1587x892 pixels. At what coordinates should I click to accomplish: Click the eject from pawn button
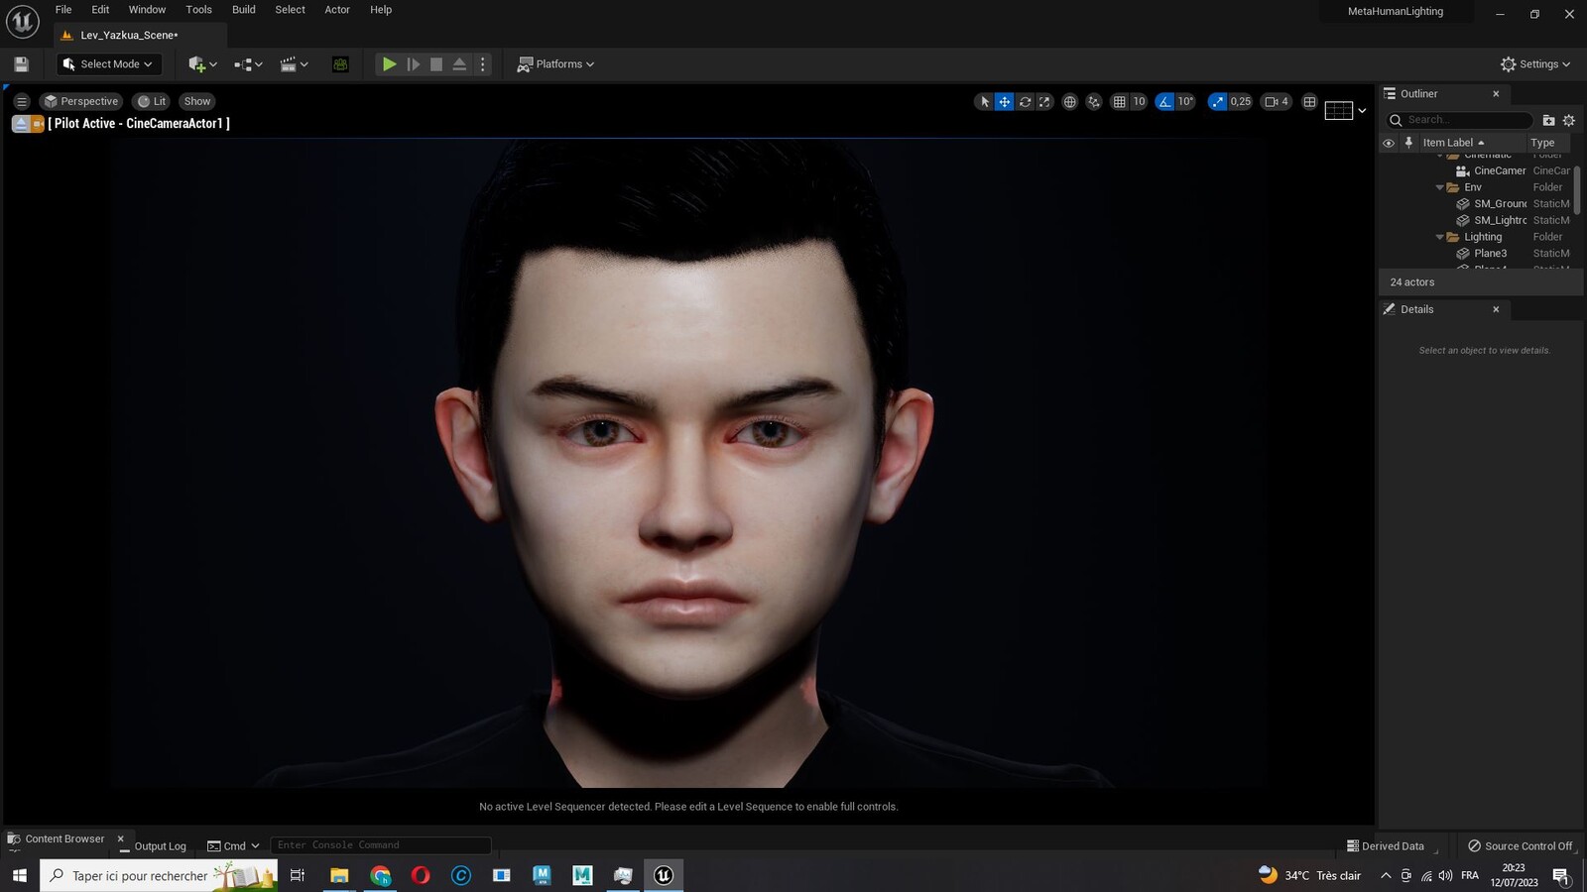pyautogui.click(x=459, y=64)
